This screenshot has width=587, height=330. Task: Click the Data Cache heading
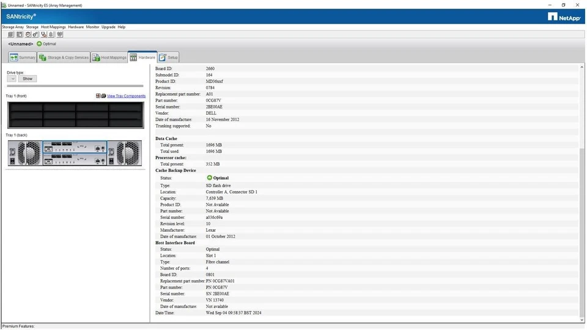click(166, 138)
